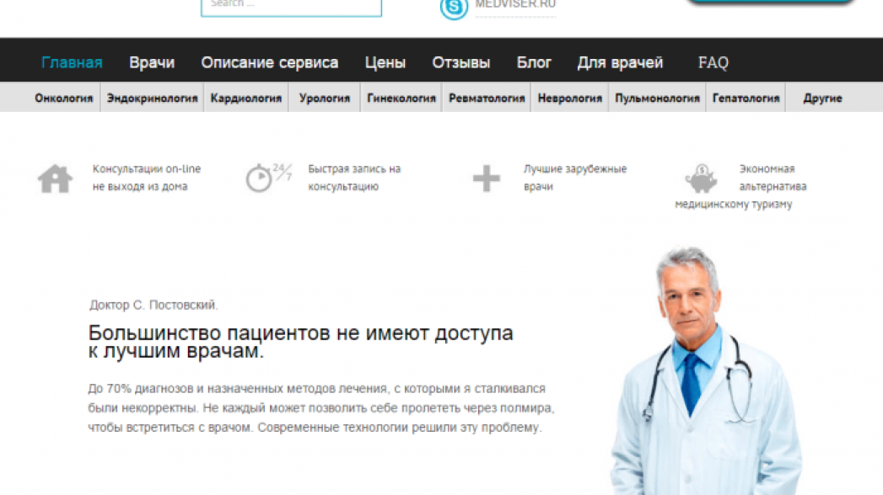The width and height of the screenshot is (883, 495).
Task: Click the doctor photo in the banner
Action: pos(700,370)
